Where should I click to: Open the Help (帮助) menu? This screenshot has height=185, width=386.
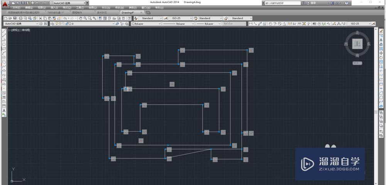[x=159, y=8]
